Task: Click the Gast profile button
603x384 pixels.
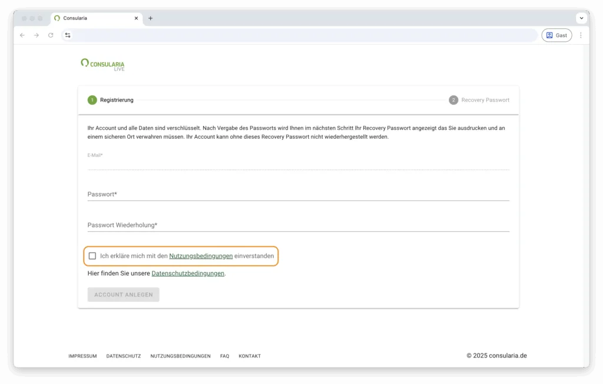Action: click(x=556, y=35)
